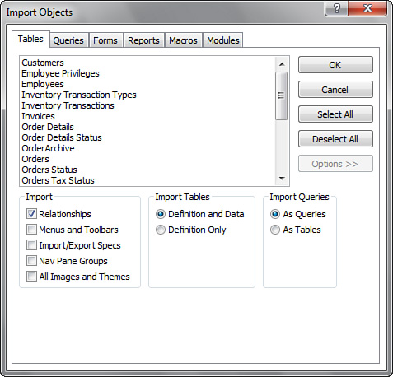
Task: Select the Definition Only radio button
Action: 161,230
